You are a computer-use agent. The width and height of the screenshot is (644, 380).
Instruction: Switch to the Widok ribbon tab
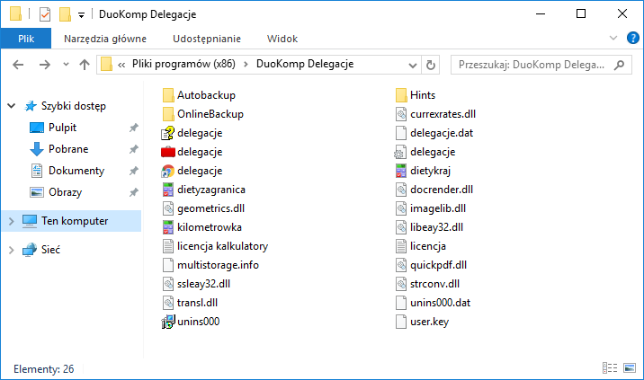[282, 39]
